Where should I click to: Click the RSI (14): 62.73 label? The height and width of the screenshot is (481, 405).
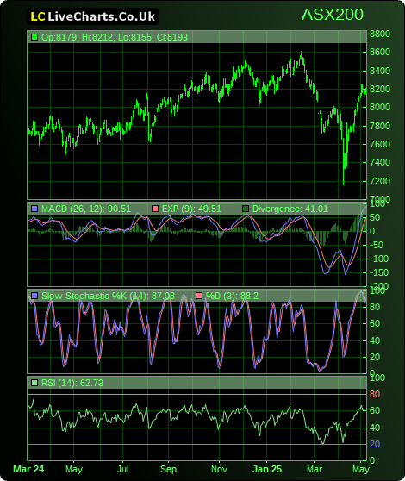click(72, 383)
